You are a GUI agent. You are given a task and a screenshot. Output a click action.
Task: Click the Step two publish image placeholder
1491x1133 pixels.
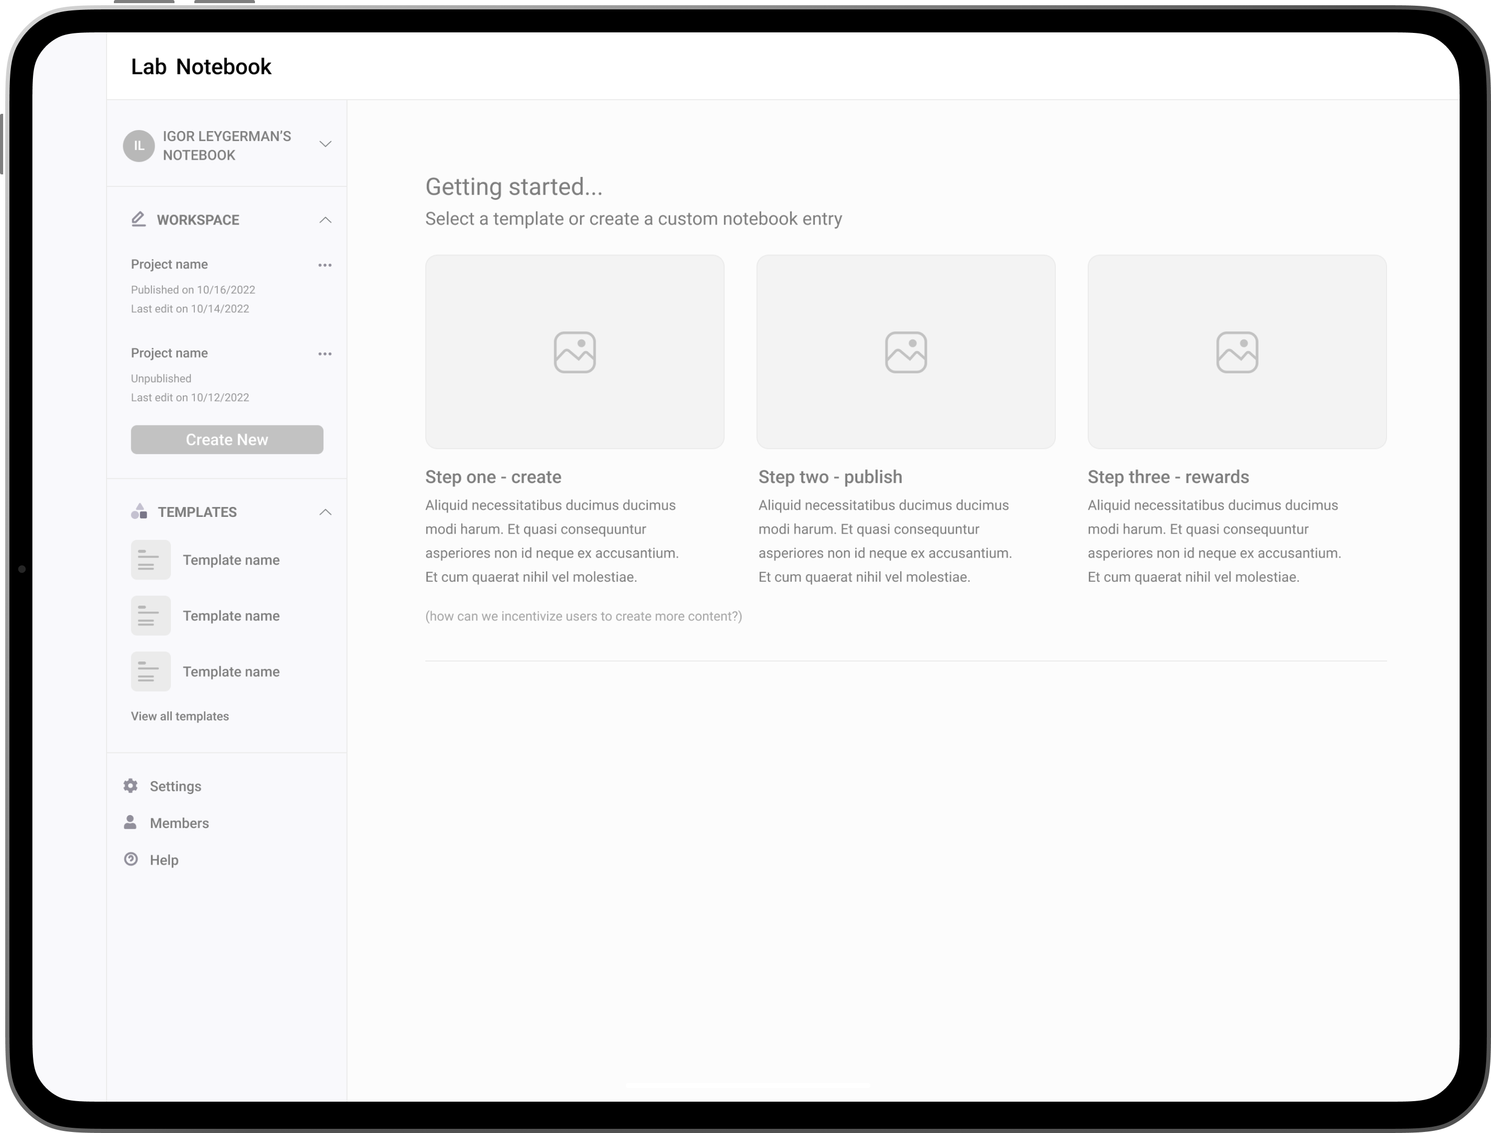[905, 351]
